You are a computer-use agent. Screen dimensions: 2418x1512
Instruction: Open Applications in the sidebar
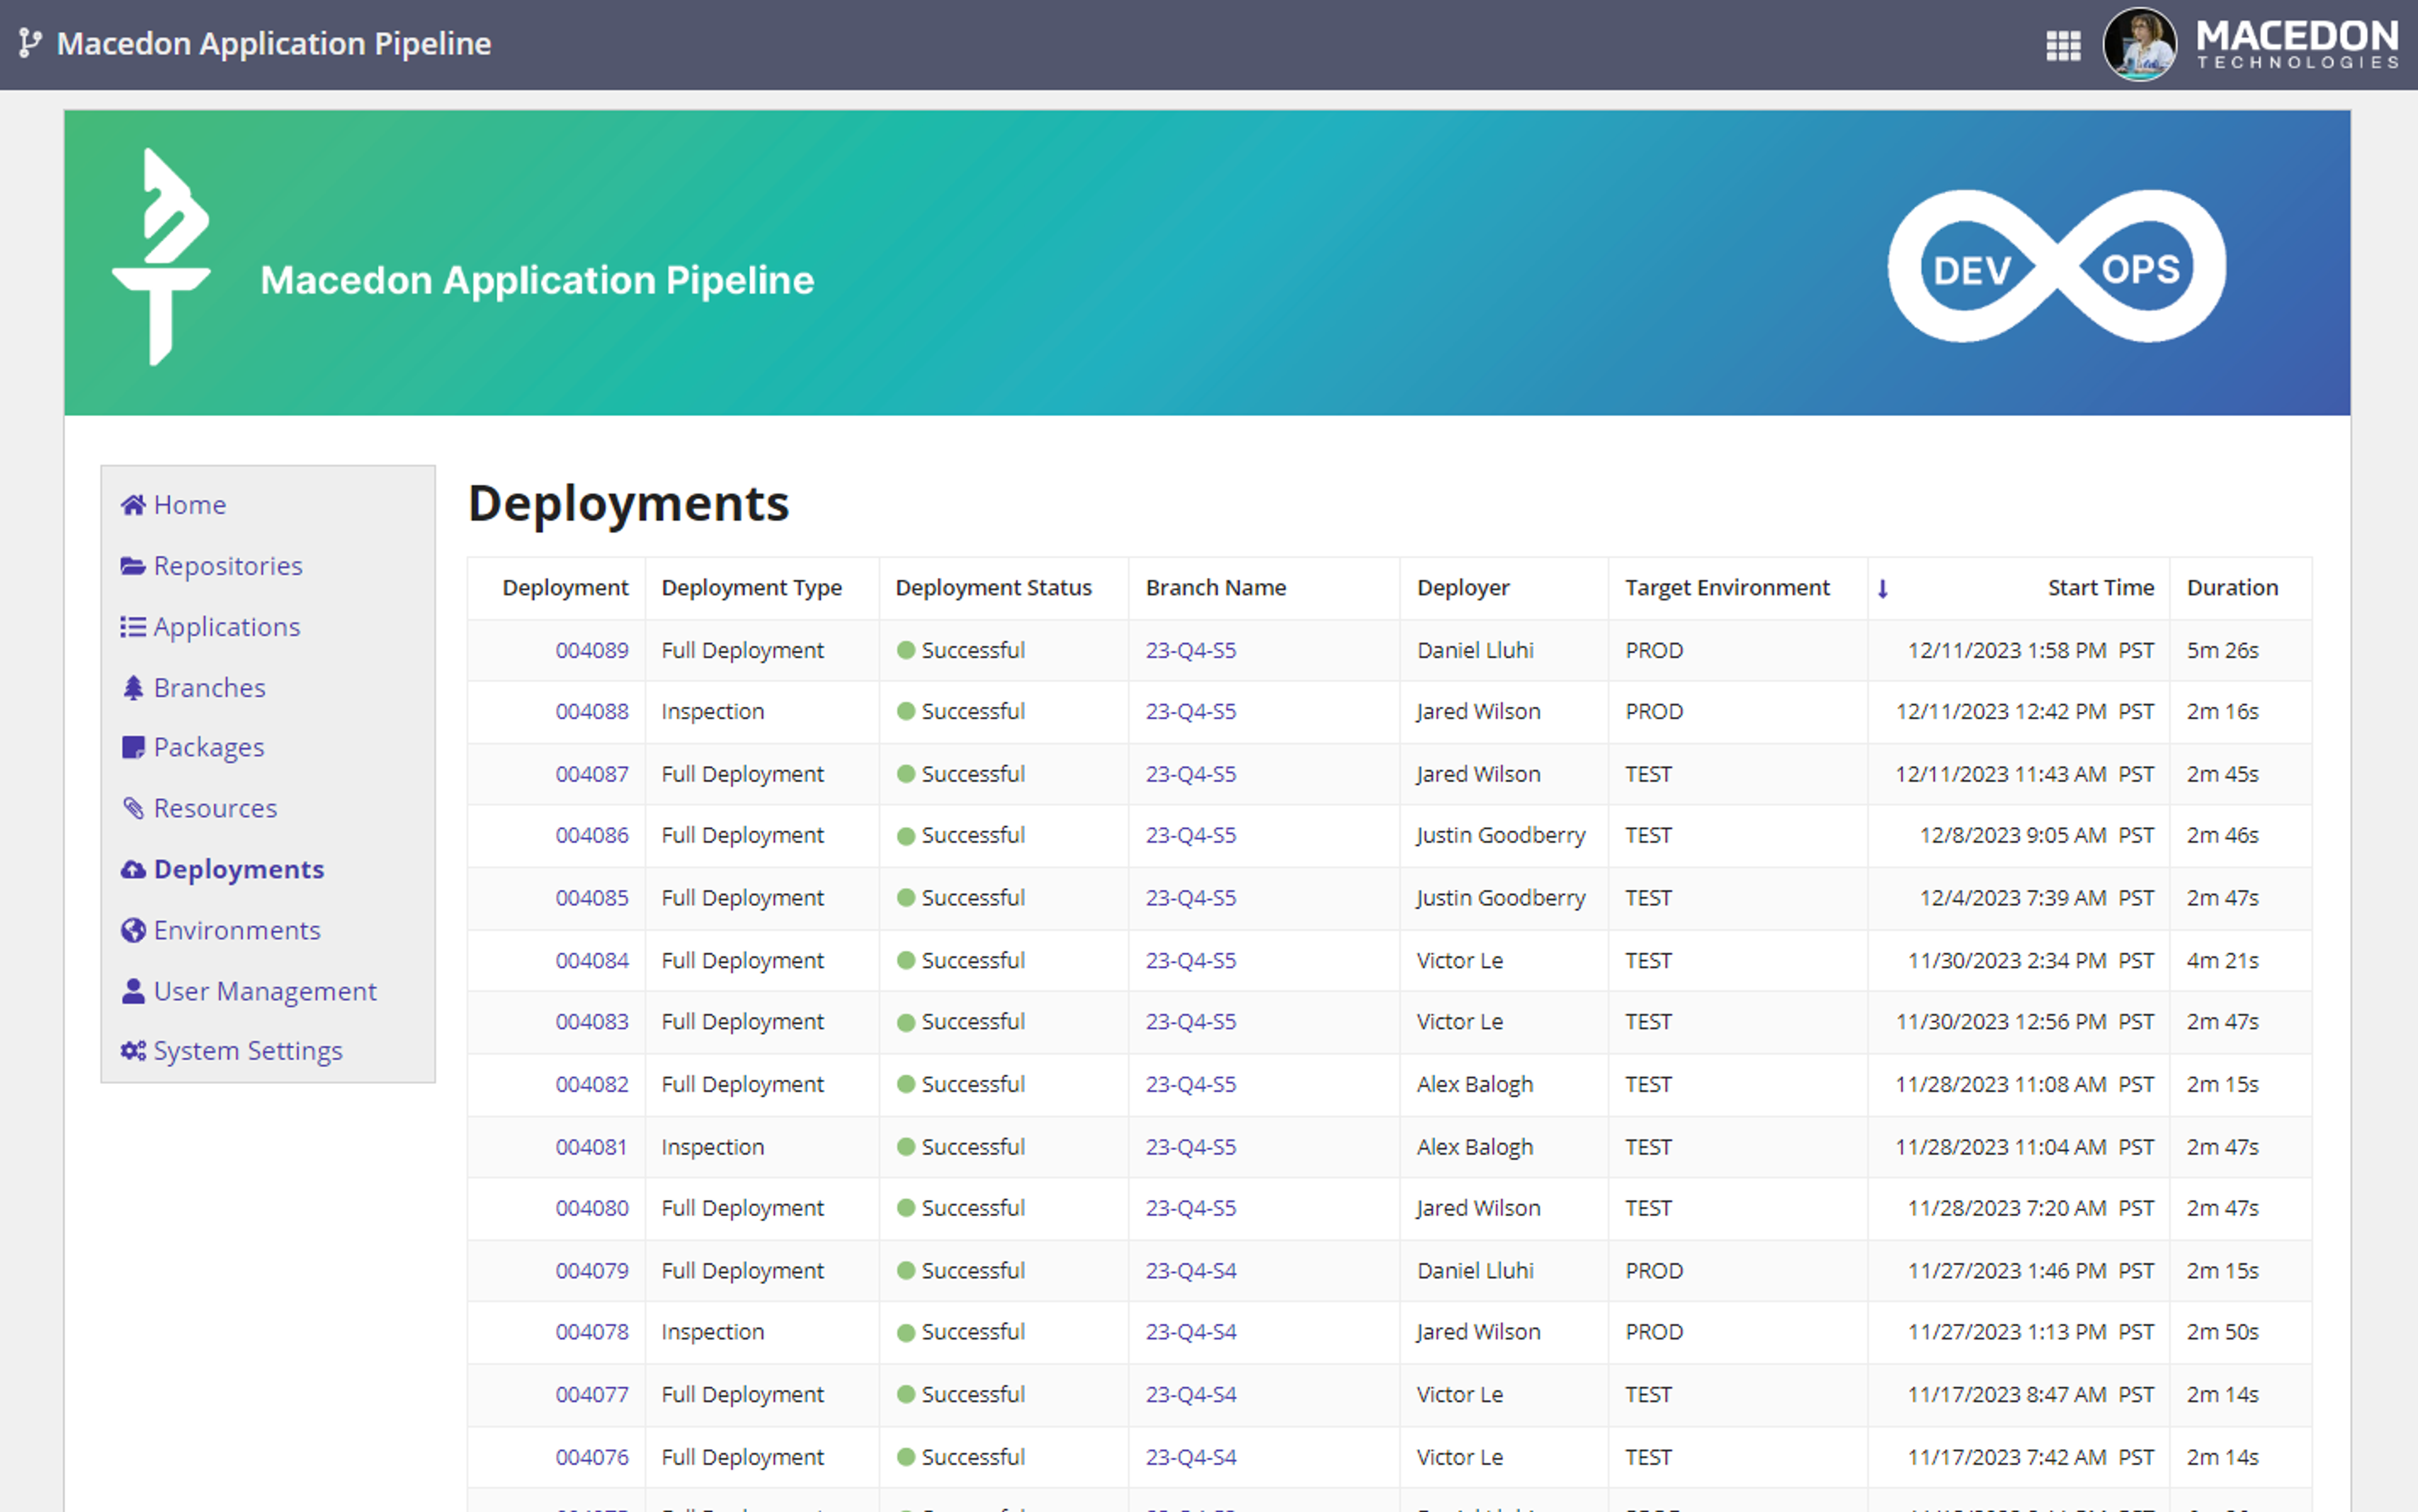(x=227, y=627)
